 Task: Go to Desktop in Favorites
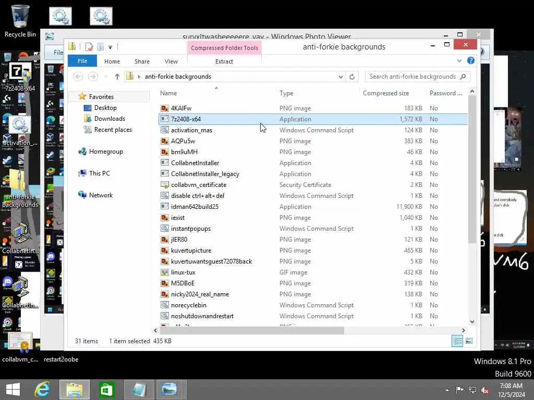tap(105, 108)
